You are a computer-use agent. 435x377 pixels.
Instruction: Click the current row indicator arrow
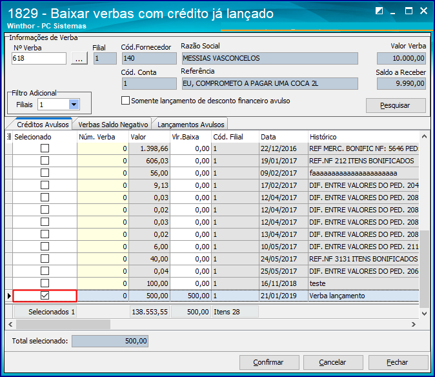(9, 296)
